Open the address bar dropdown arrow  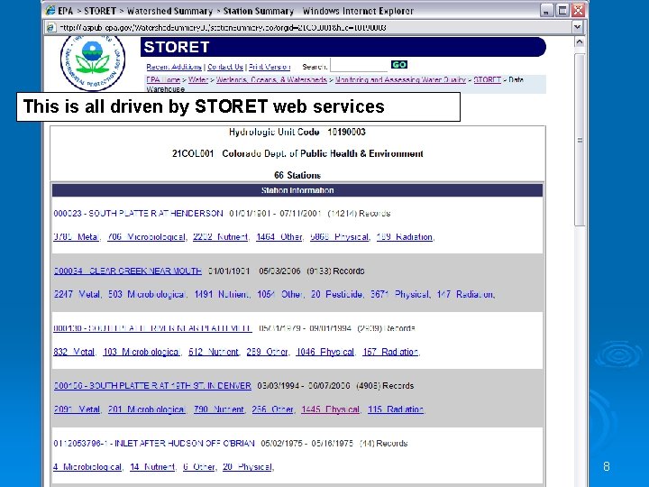[578, 28]
